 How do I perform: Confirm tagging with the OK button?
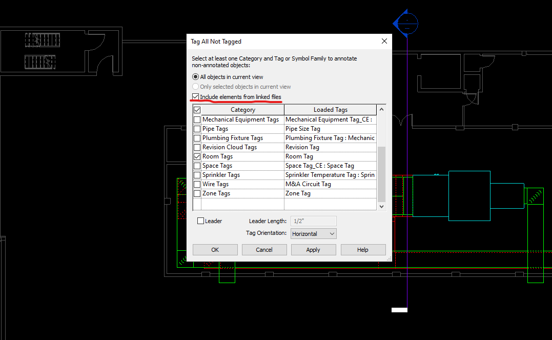[215, 250]
